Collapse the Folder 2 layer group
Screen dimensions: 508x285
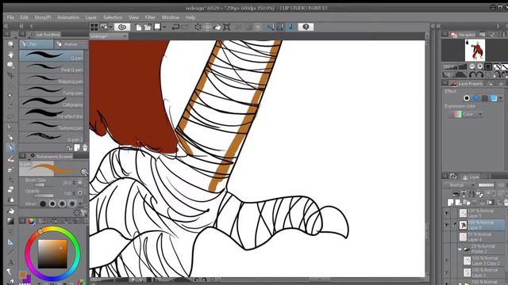pos(460,249)
